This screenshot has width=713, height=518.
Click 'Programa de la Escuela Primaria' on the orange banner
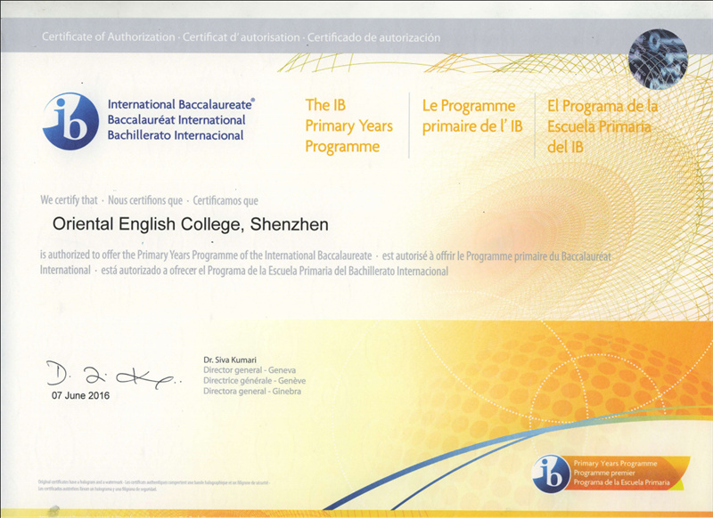coord(621,482)
